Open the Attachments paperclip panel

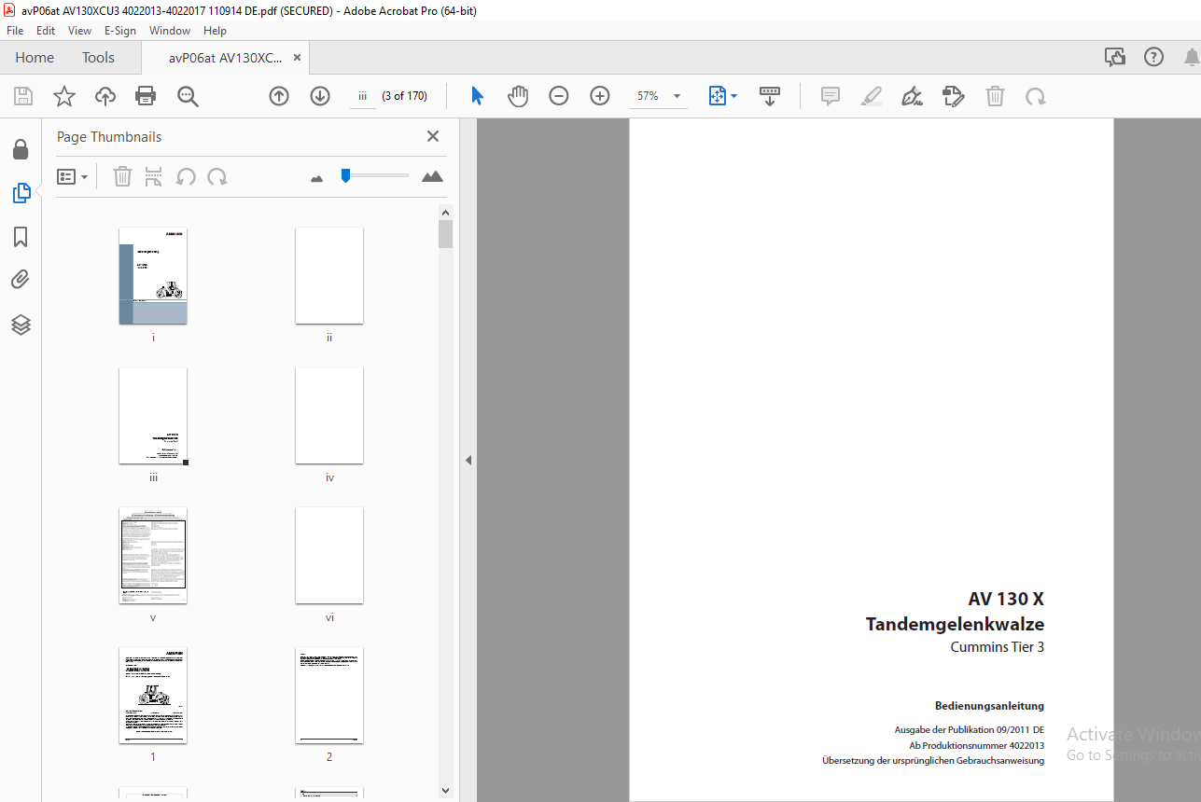coord(21,280)
